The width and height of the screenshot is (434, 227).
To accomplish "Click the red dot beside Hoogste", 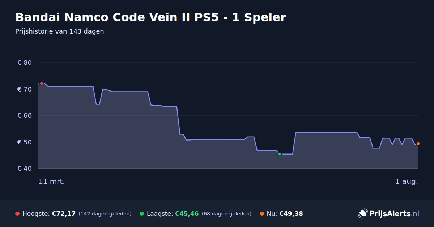I will 17,214.
